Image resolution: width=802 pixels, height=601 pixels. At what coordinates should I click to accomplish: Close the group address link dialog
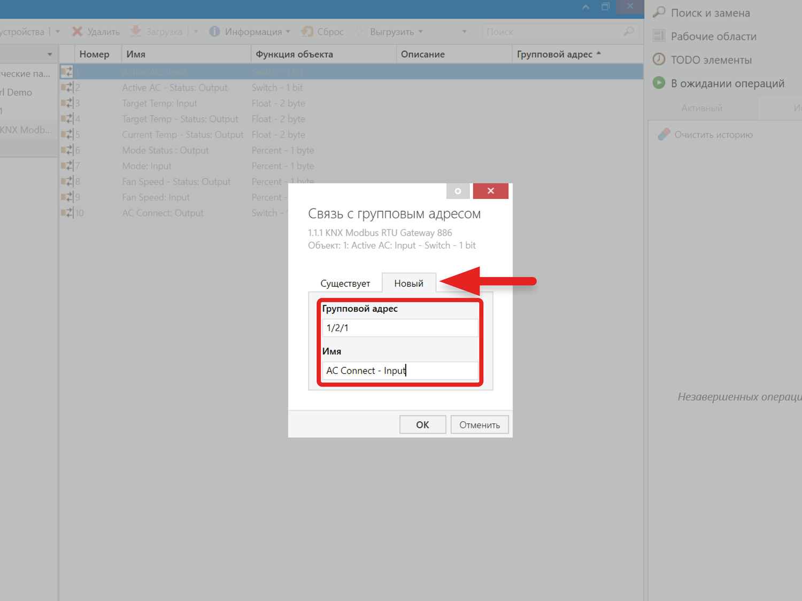(x=490, y=191)
